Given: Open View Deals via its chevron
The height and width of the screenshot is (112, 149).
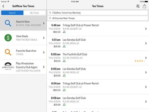Looking at the screenshot, I should [44, 38].
